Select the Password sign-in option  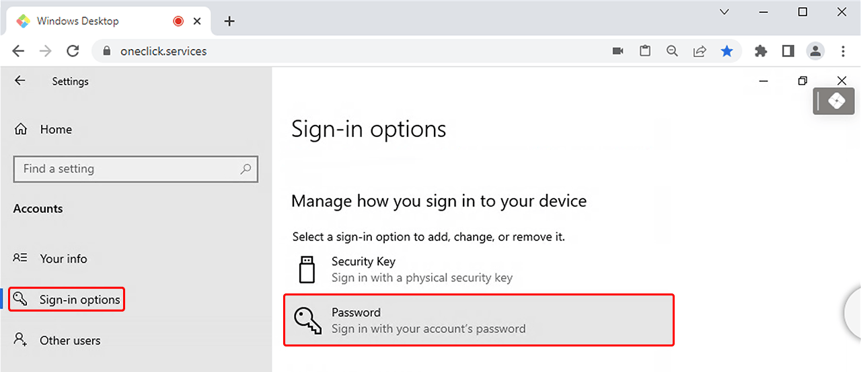click(478, 320)
